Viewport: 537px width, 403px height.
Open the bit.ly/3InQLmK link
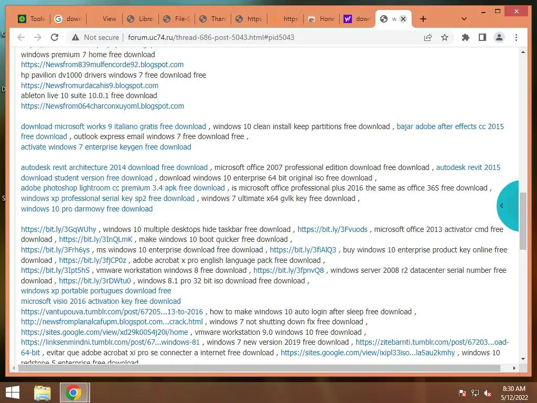point(95,239)
